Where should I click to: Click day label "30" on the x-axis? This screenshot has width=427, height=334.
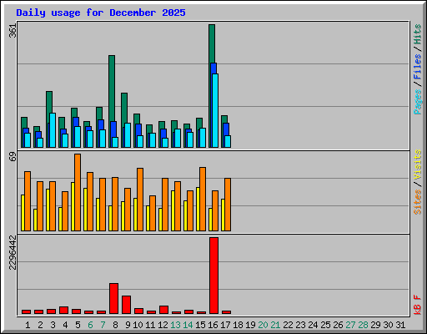click(388, 325)
